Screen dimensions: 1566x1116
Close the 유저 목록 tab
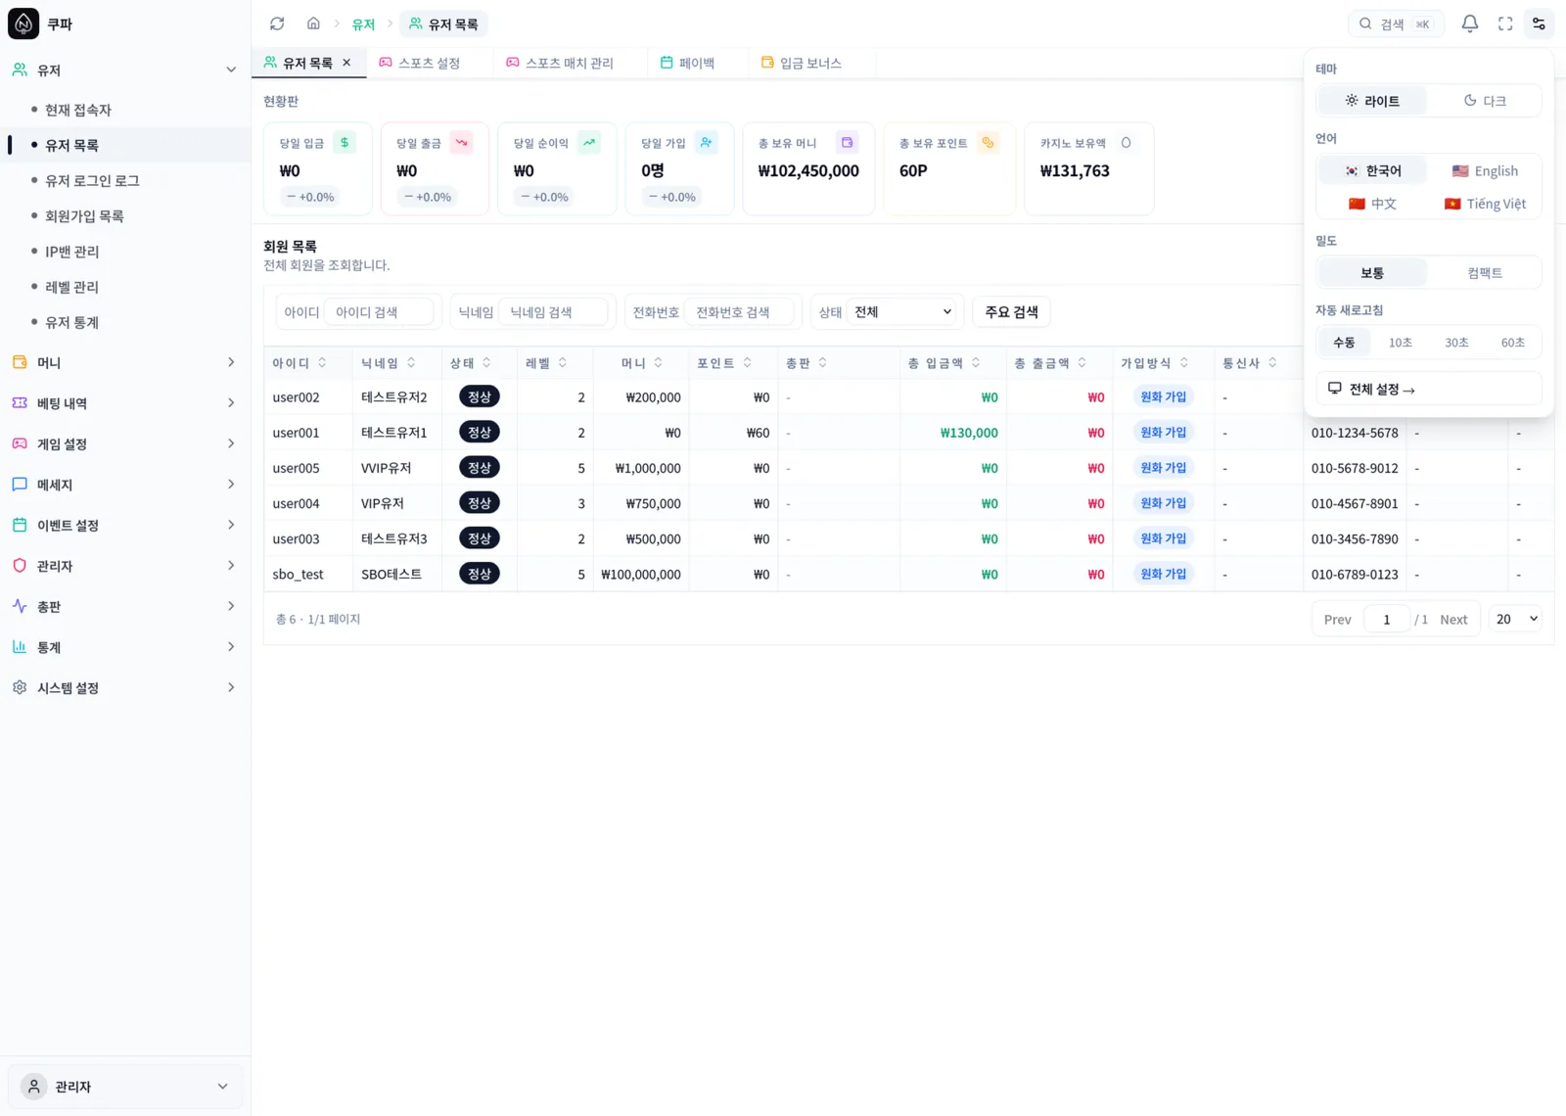pos(346,63)
